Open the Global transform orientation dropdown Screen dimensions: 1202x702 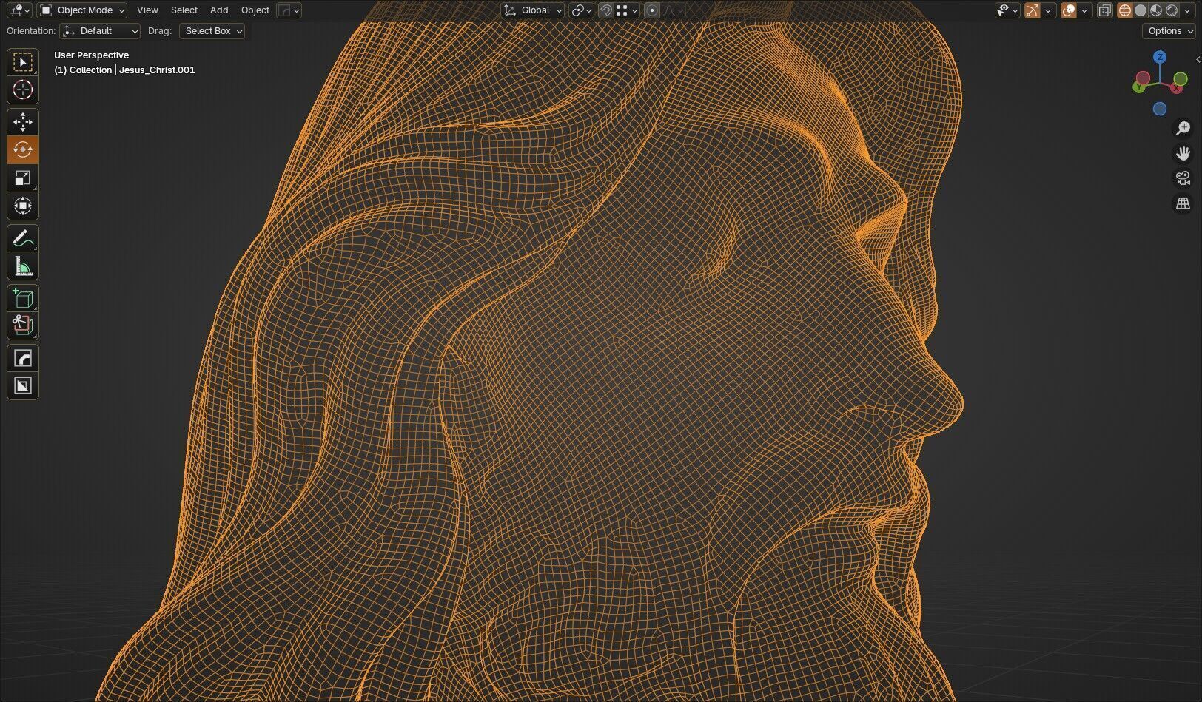click(533, 10)
